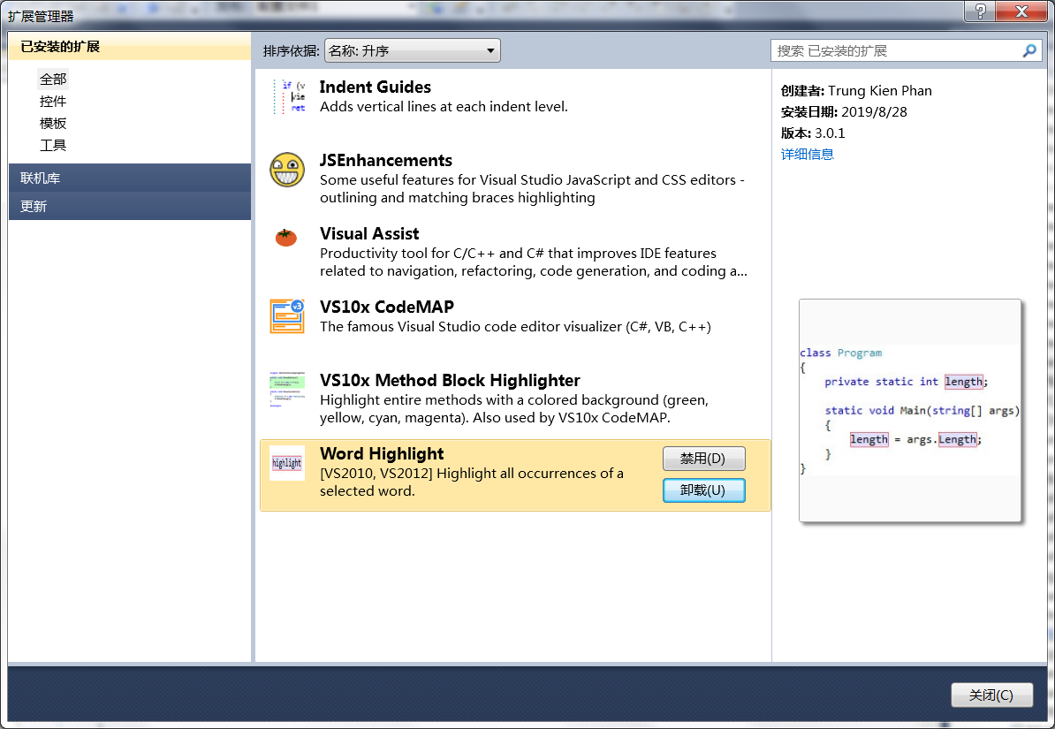This screenshot has height=729, width=1055.
Task: Switch to the 联机库 section
Action: 33,178
